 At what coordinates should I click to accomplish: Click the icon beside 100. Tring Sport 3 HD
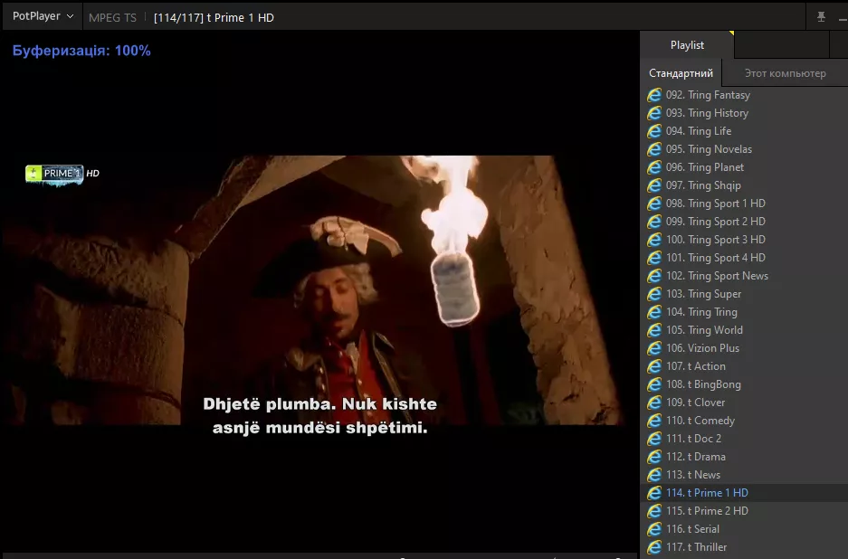tap(654, 240)
